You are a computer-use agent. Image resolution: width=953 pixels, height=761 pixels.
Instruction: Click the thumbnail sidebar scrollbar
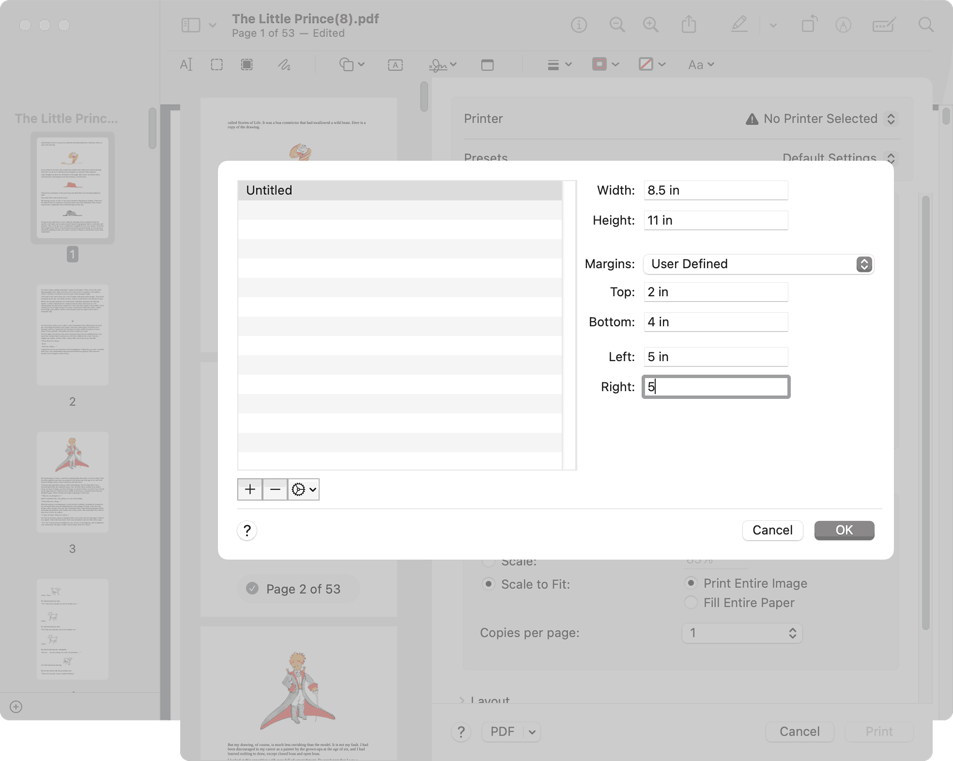point(153,128)
